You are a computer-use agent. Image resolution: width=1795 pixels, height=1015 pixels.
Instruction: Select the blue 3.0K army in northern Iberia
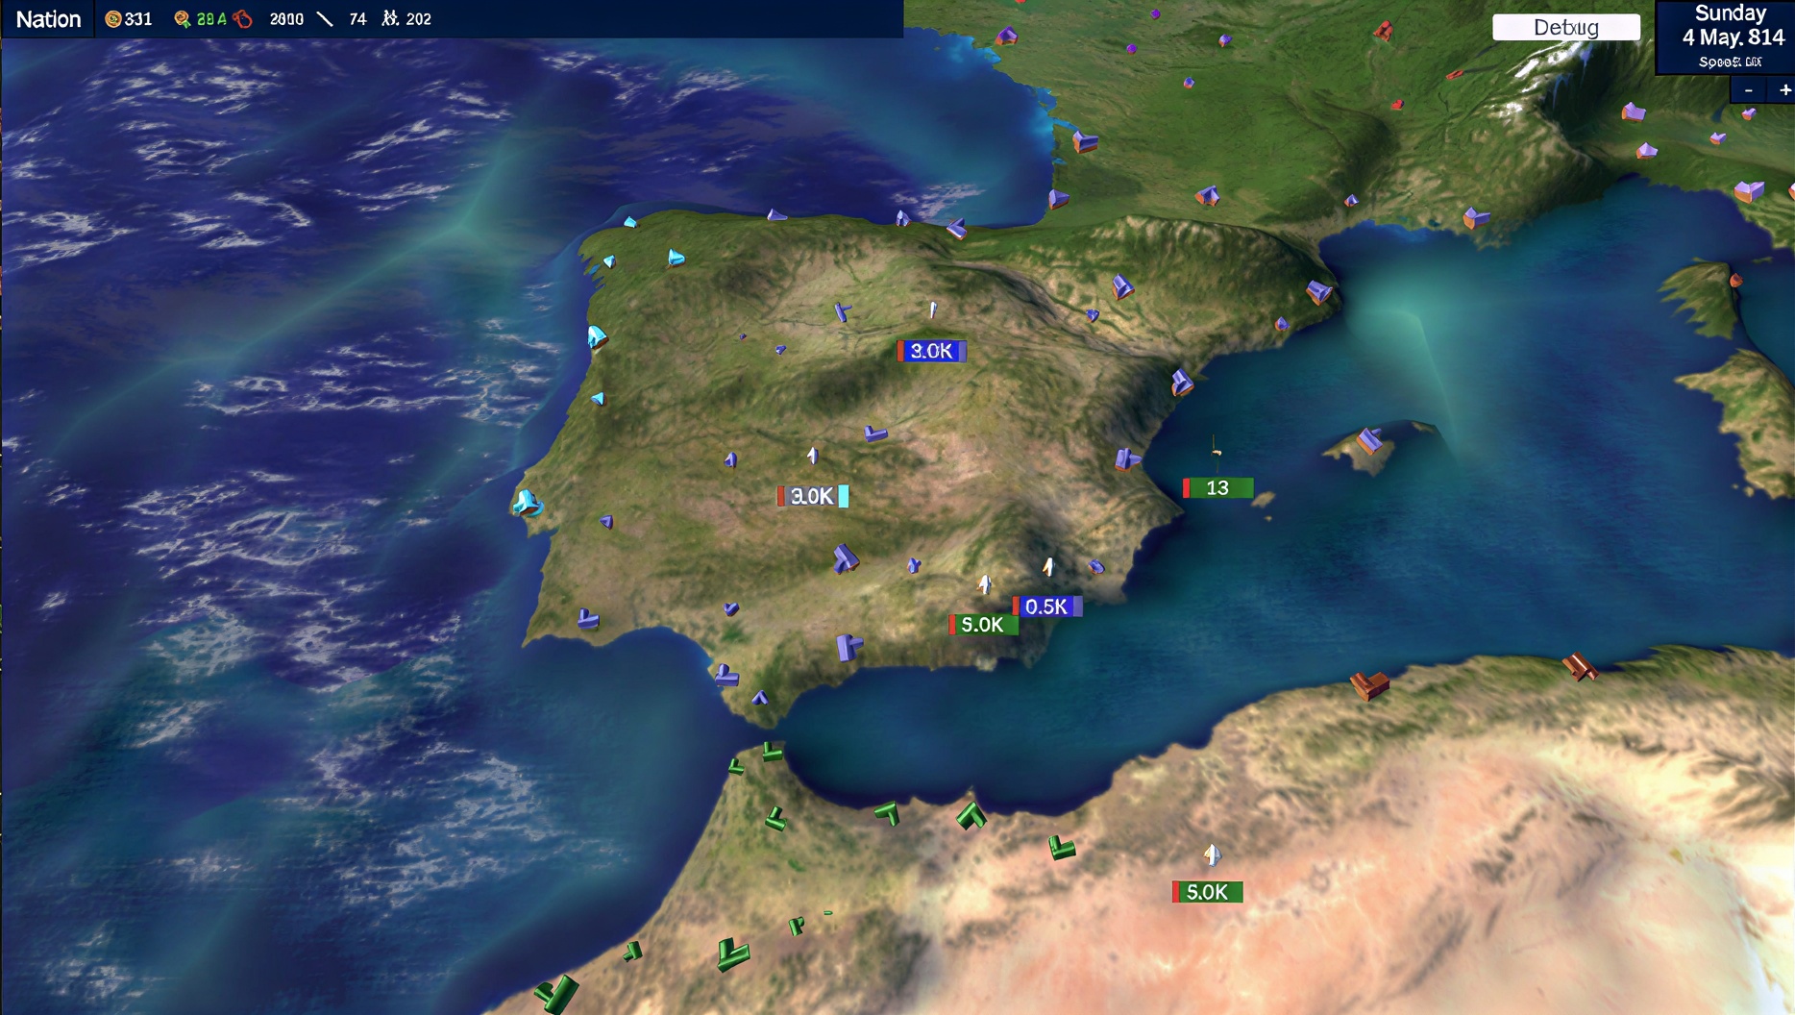pos(931,351)
